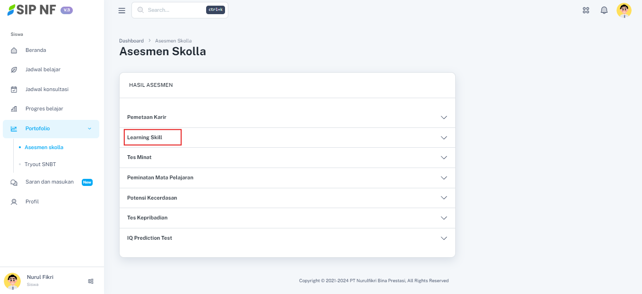Open the apps grid icon
This screenshot has width=642, height=294.
[586, 10]
